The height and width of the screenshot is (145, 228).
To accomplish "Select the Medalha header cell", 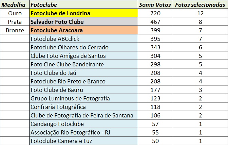I will pyautogui.click(x=15, y=4).
